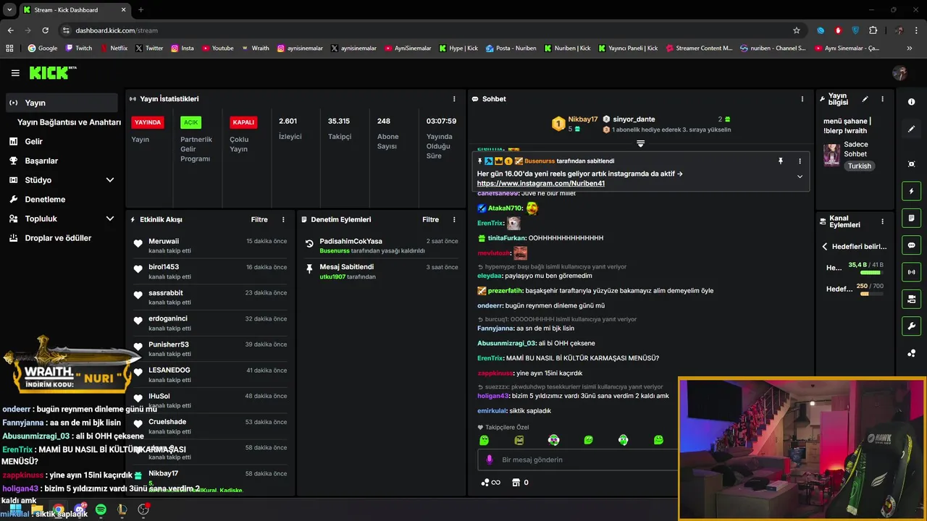Click the three-dots points icon in the right rail

[911, 353]
